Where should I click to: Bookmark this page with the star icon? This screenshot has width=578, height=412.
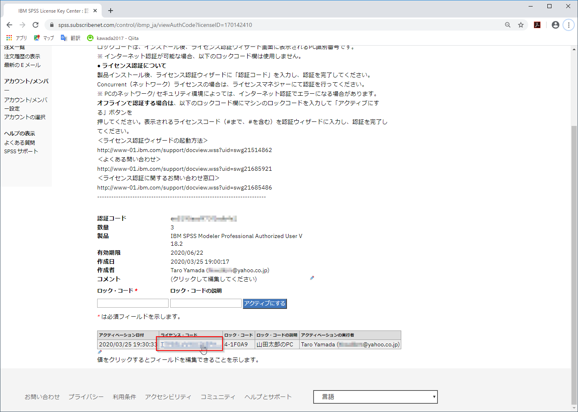pyautogui.click(x=521, y=25)
